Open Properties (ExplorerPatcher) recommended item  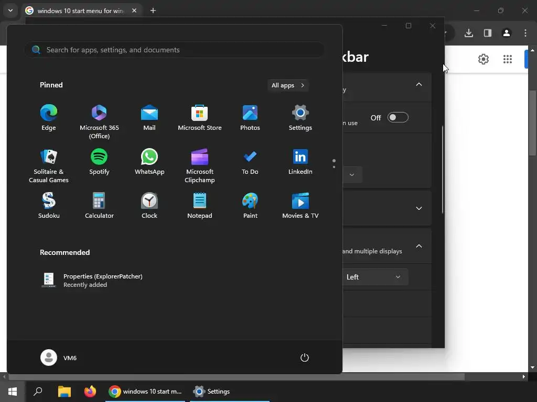[92, 281]
